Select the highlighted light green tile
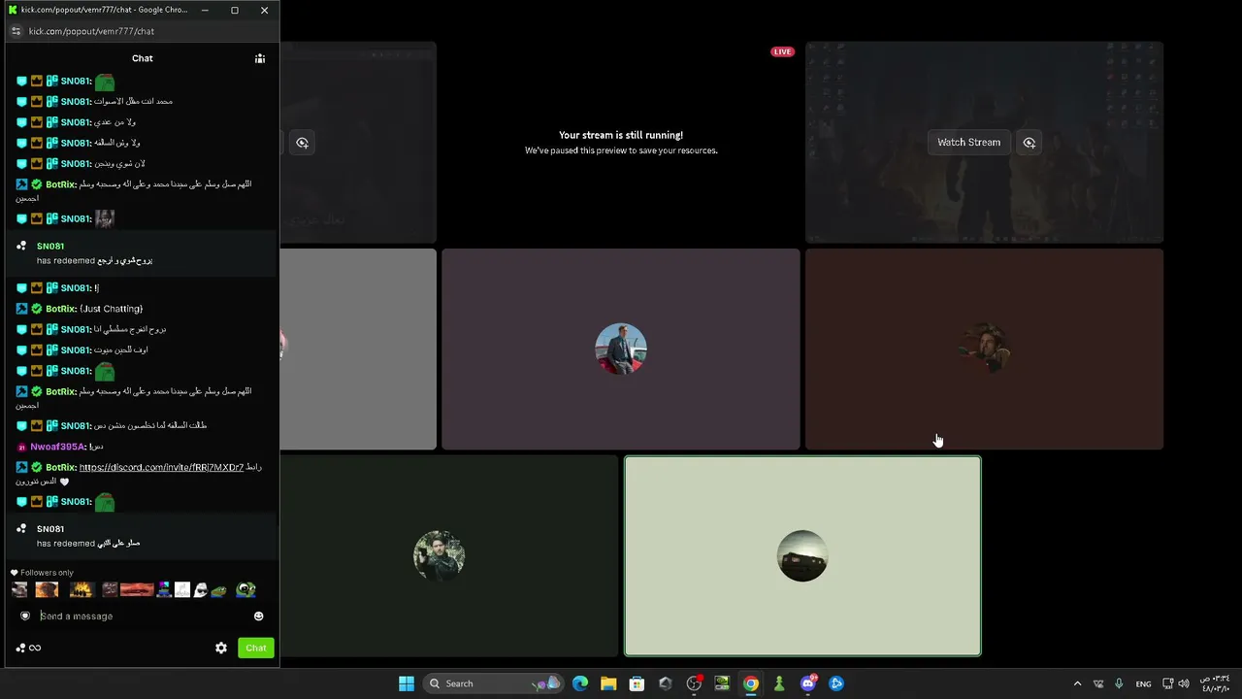 tap(802, 556)
